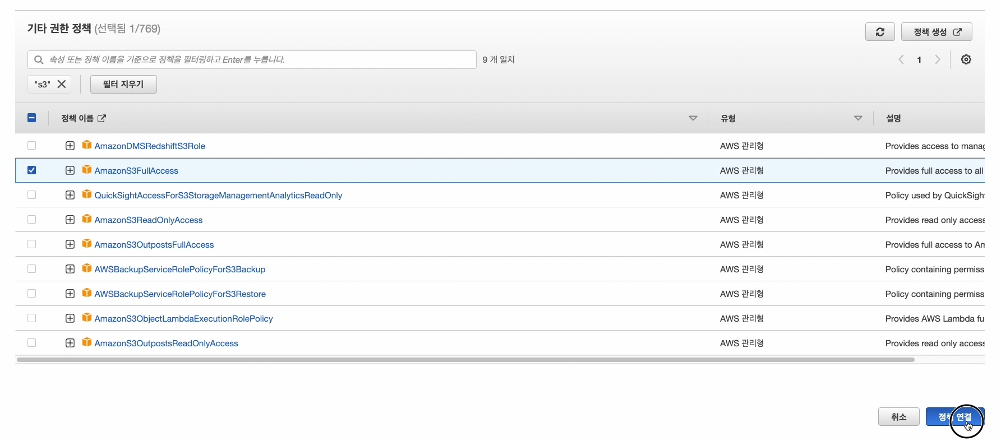Open the AmazonDMSRedshiftS3Role policy link
Screen dimensions: 1001x441
click(150, 146)
